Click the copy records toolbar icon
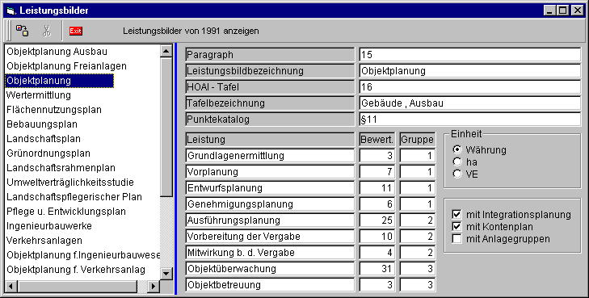 coord(22,31)
